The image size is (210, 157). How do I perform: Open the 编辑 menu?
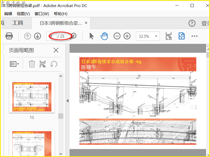[x=8, y=14]
